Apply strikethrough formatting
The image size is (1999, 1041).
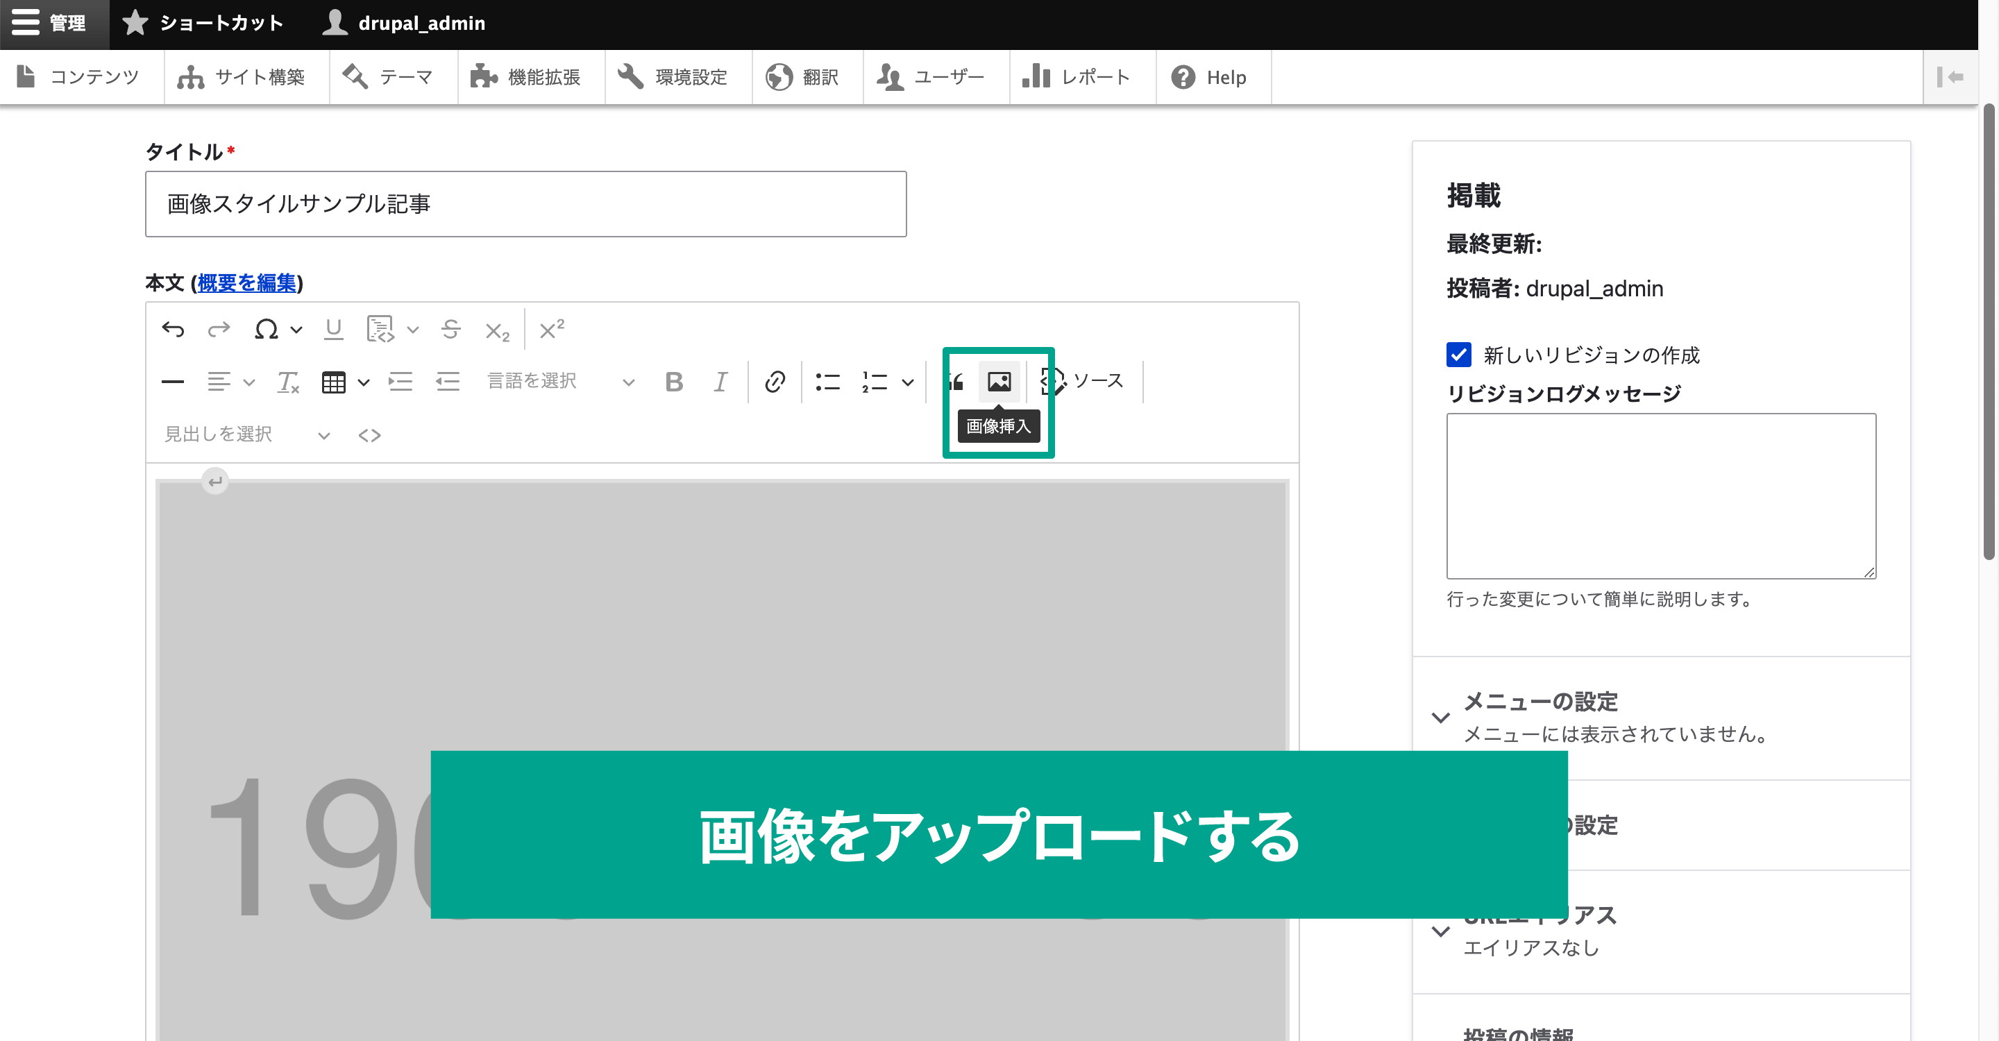tap(451, 330)
